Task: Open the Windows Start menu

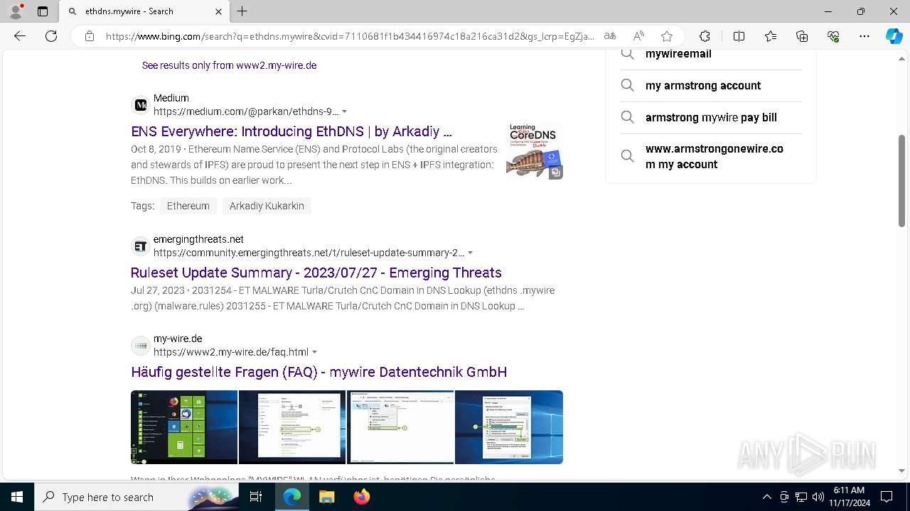Action: [x=17, y=497]
